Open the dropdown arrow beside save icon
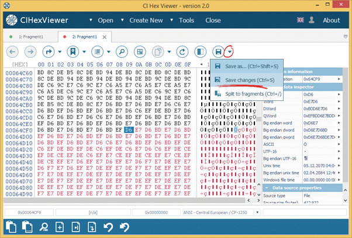Screen dimensions: 352x238 [x=229, y=52]
